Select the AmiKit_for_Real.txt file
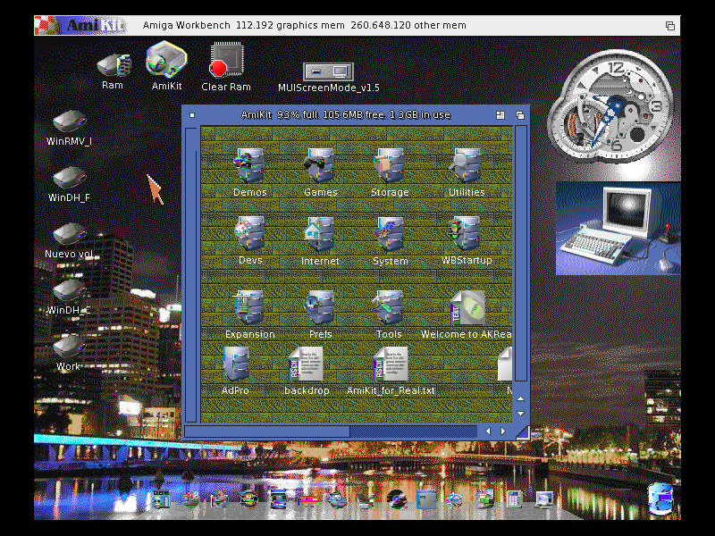Image resolution: width=715 pixels, height=536 pixels. coord(391,364)
